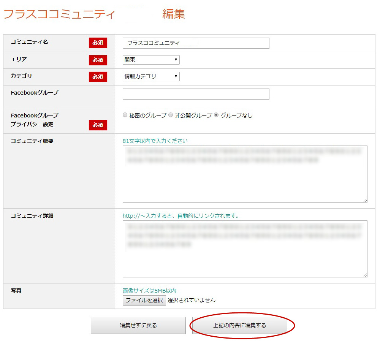Click the コミュニティ詳細 row label
380x342 pixels.
tap(32, 216)
